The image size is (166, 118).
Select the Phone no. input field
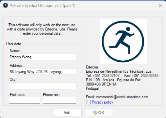coord(60,100)
